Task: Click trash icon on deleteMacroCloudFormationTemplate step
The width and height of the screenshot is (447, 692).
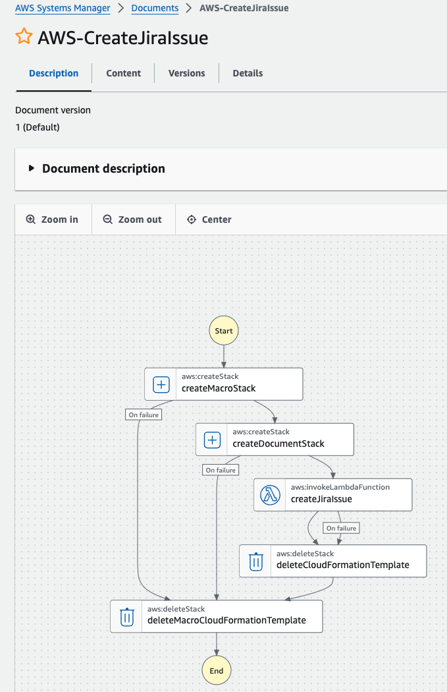Action: [x=127, y=616]
